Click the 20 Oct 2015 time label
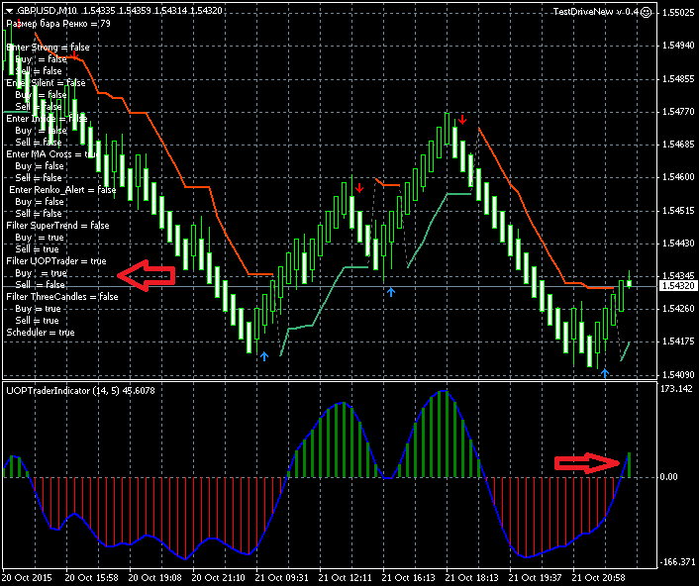699x586 pixels. [x=27, y=578]
